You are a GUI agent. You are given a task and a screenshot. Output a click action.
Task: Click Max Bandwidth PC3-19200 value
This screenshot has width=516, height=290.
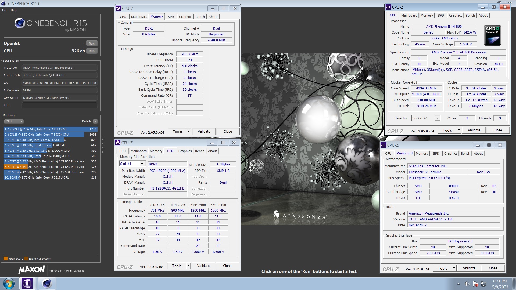(167, 171)
